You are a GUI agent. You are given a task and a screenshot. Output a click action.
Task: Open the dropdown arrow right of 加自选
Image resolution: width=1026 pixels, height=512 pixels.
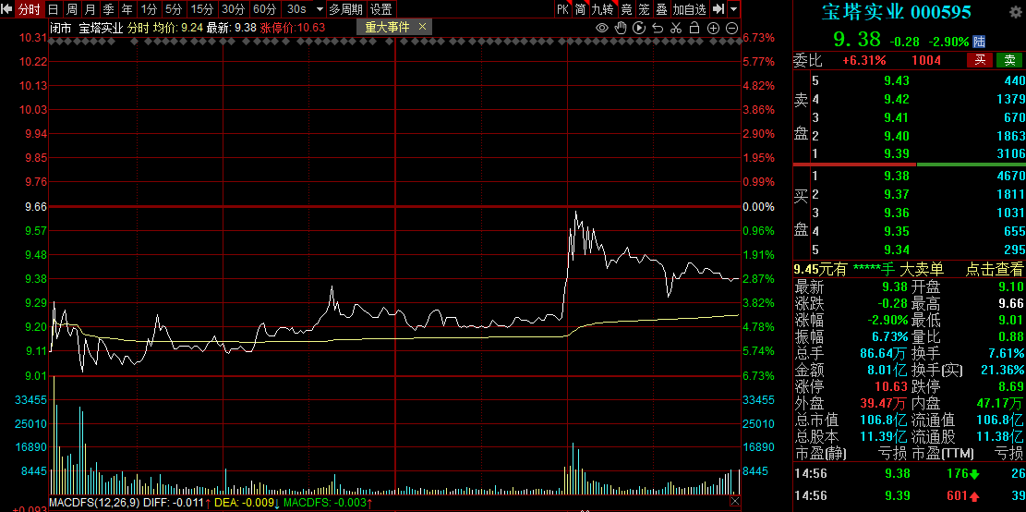[733, 9]
